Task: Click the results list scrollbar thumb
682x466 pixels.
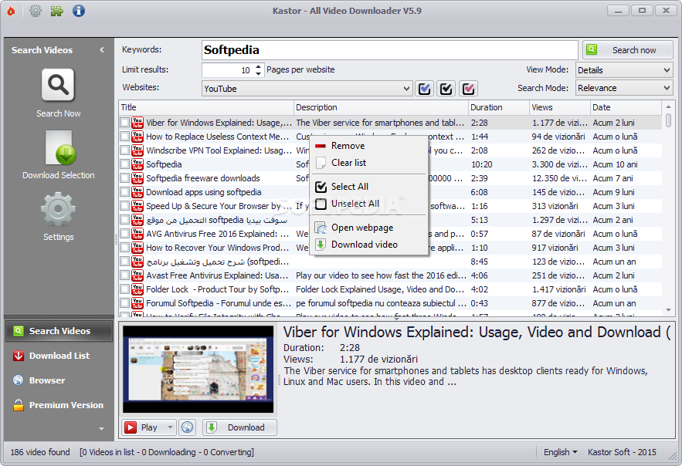Action: click(x=668, y=120)
